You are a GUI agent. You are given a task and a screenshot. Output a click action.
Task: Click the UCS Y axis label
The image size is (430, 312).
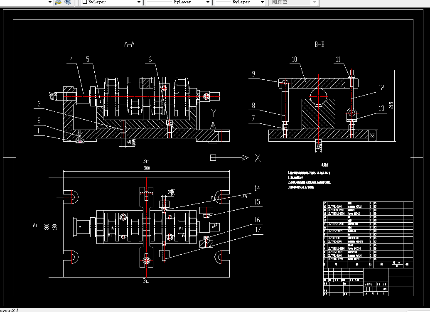[x=214, y=113]
